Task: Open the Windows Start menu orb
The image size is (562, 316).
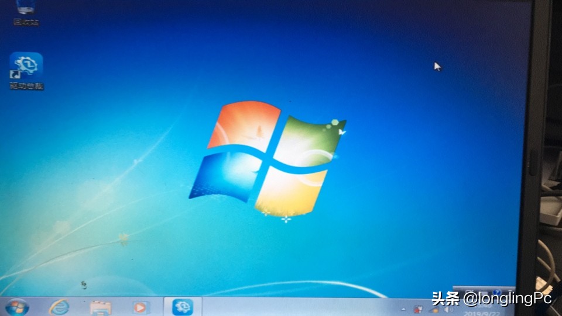Action: [17, 307]
